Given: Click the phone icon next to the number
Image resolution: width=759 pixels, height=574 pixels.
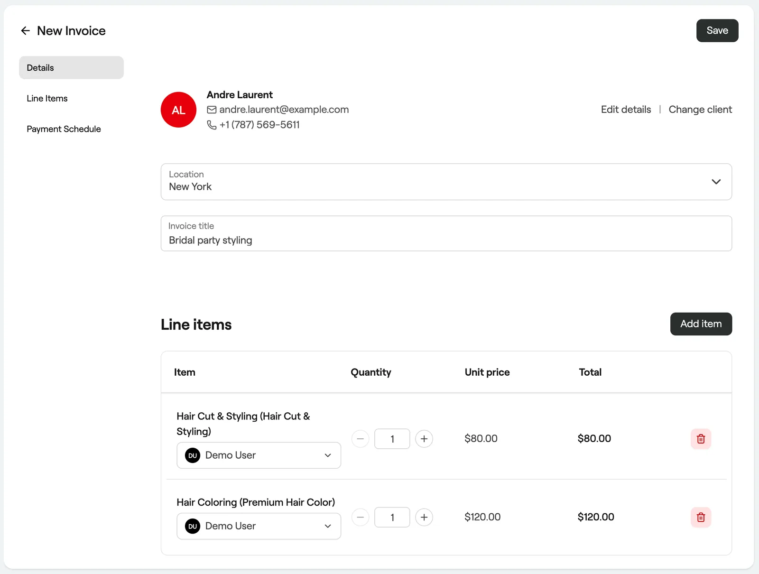Looking at the screenshot, I should pyautogui.click(x=212, y=125).
